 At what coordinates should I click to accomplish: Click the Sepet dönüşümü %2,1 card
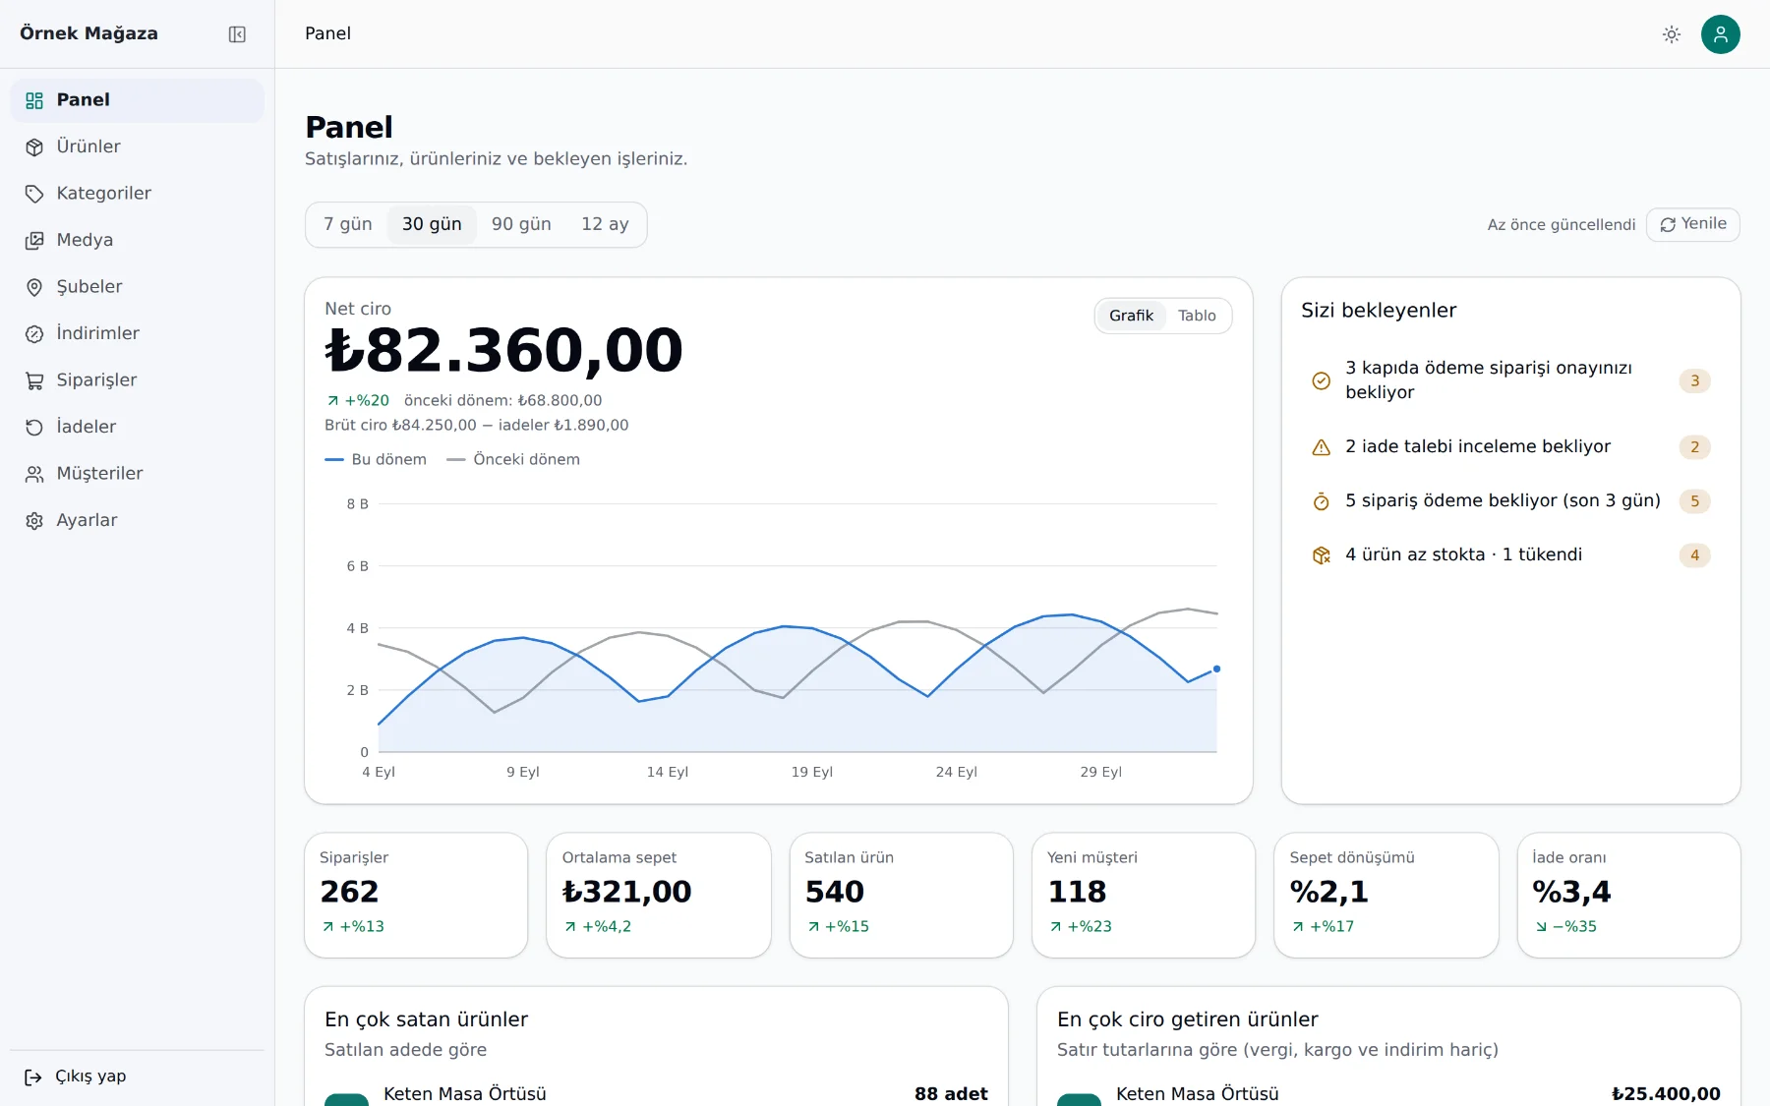1386,896
